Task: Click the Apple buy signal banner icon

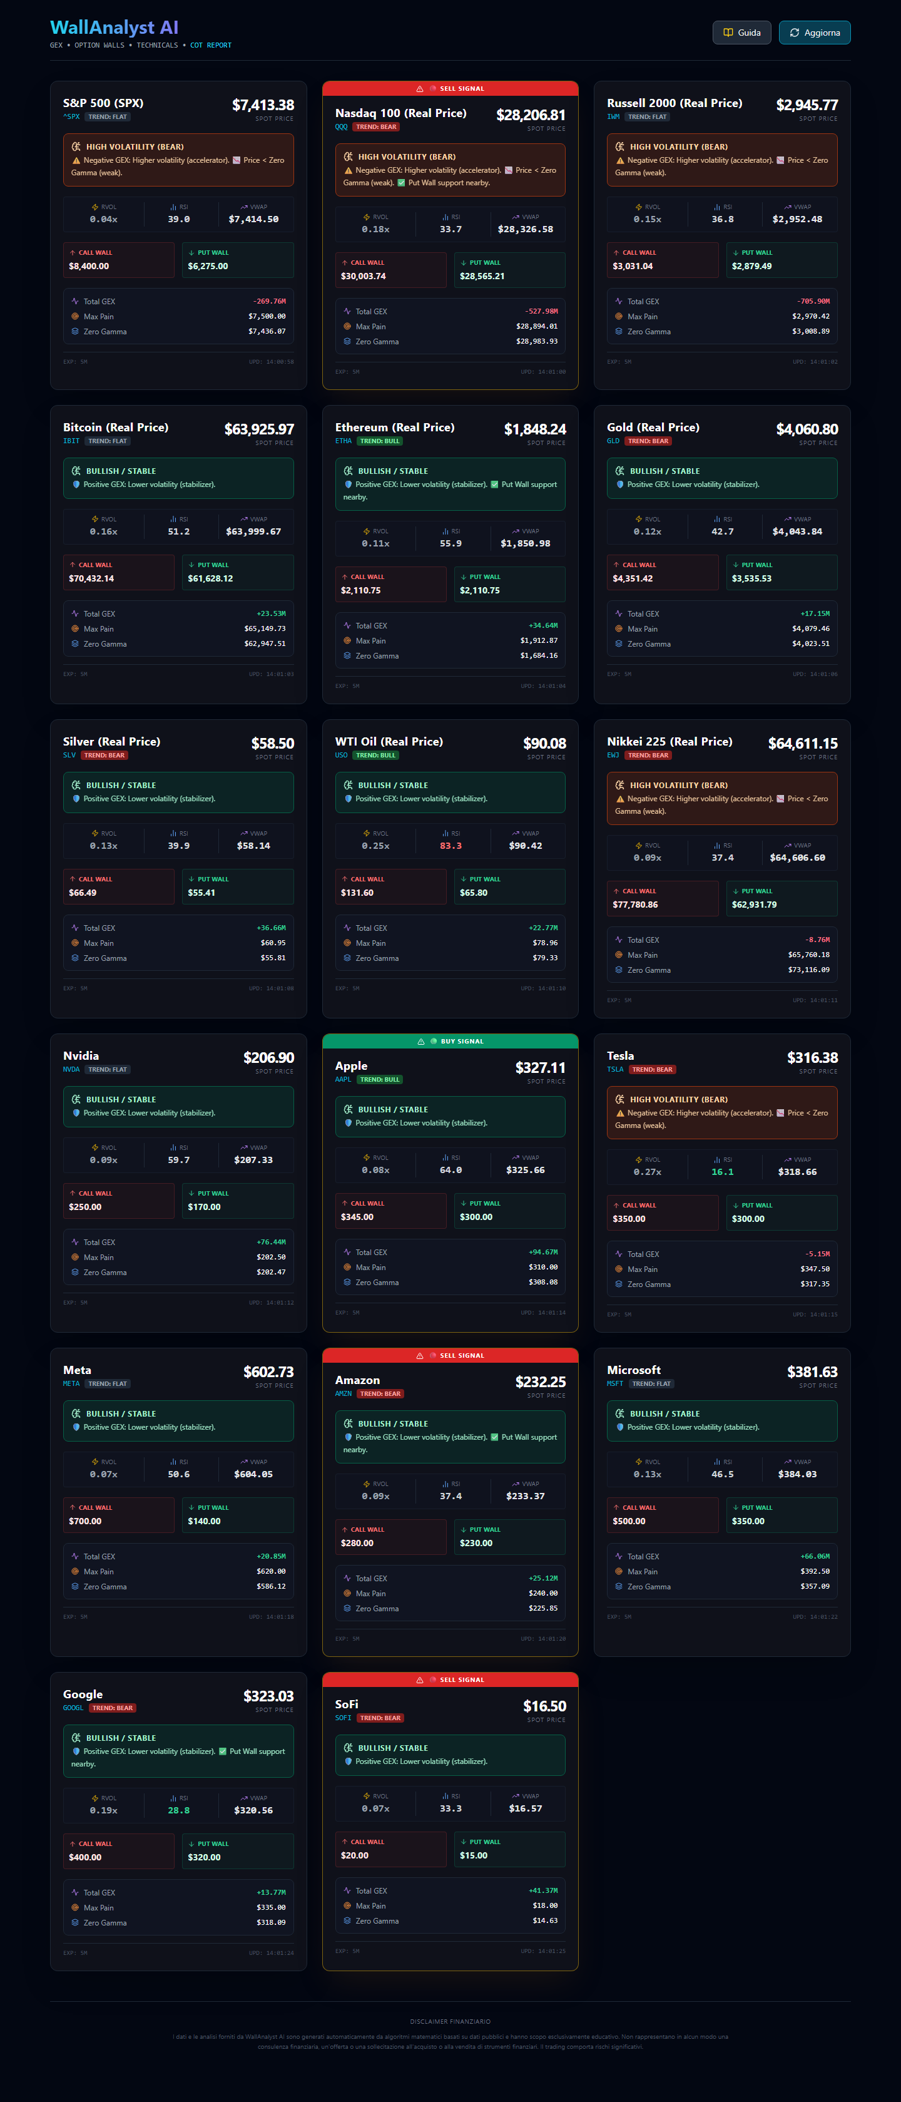Action: click(x=420, y=1041)
